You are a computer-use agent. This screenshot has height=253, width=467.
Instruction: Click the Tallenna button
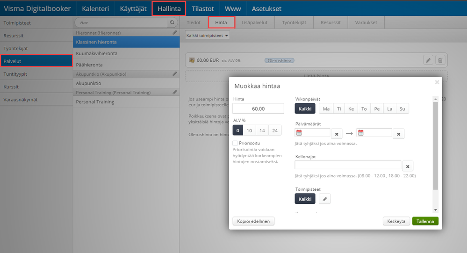point(425,221)
